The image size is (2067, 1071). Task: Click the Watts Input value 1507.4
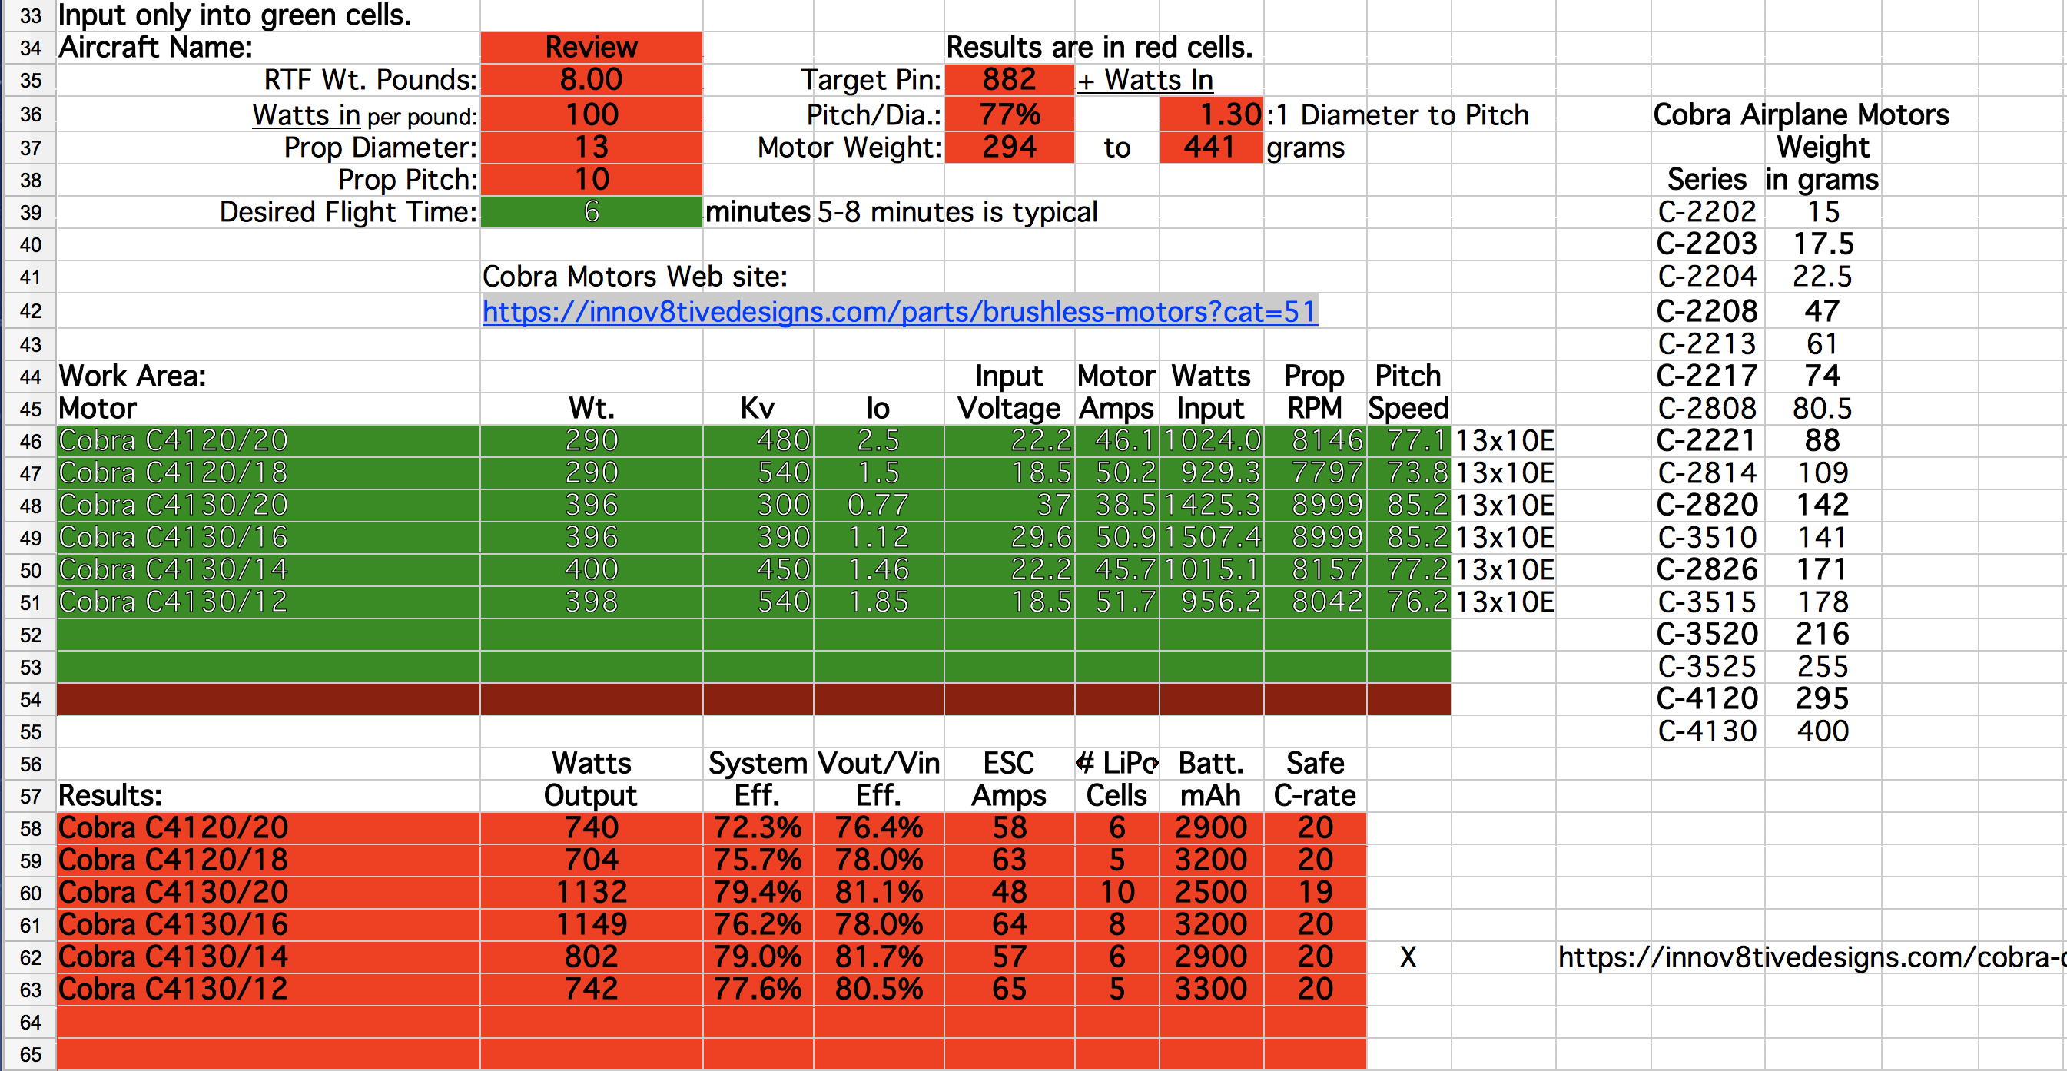point(1212,537)
